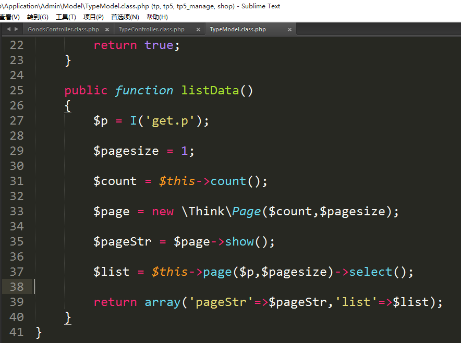Select the active TypeModel.class.php tab
Image resolution: width=461 pixels, height=343 pixels.
tap(238, 30)
